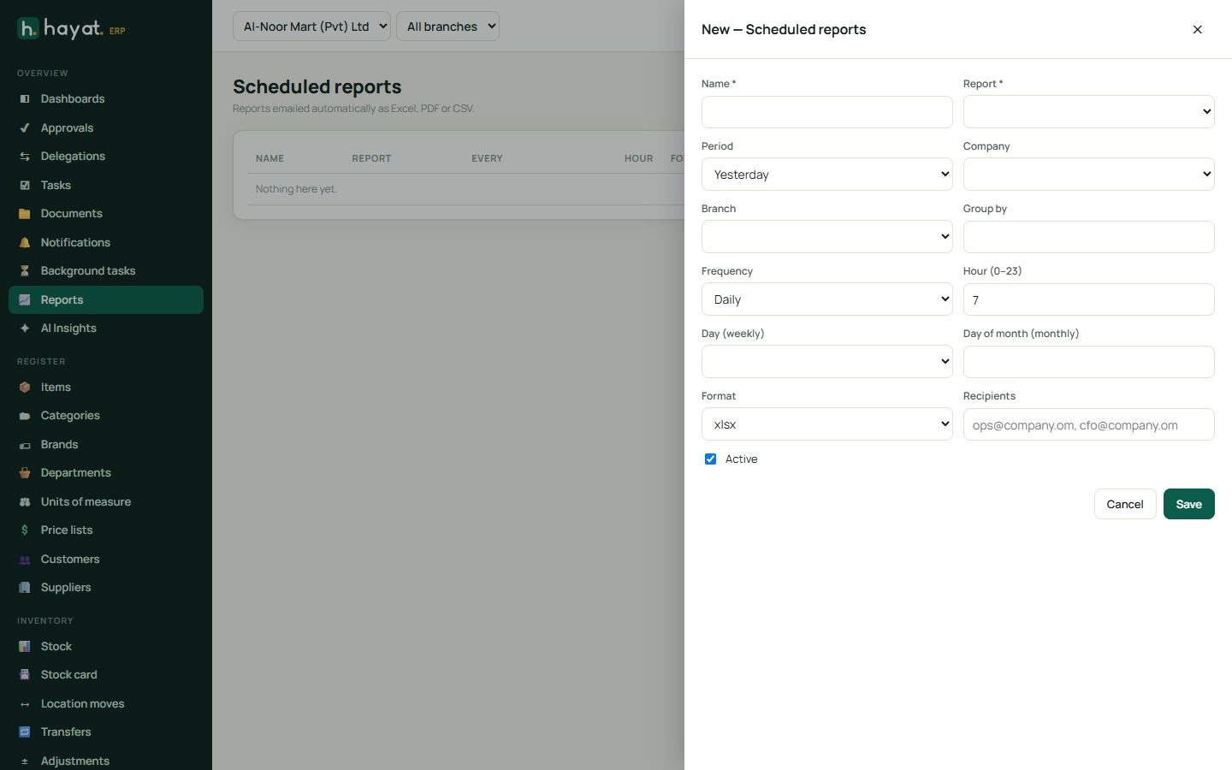Screen dimensions: 1232x770
Task: Open the Al-Noor Mart company selector
Action: [311, 27]
